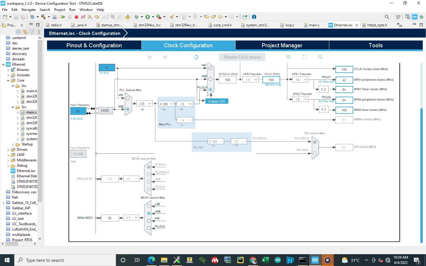
Task: Click the New file toolbar icon
Action: coord(5,17)
